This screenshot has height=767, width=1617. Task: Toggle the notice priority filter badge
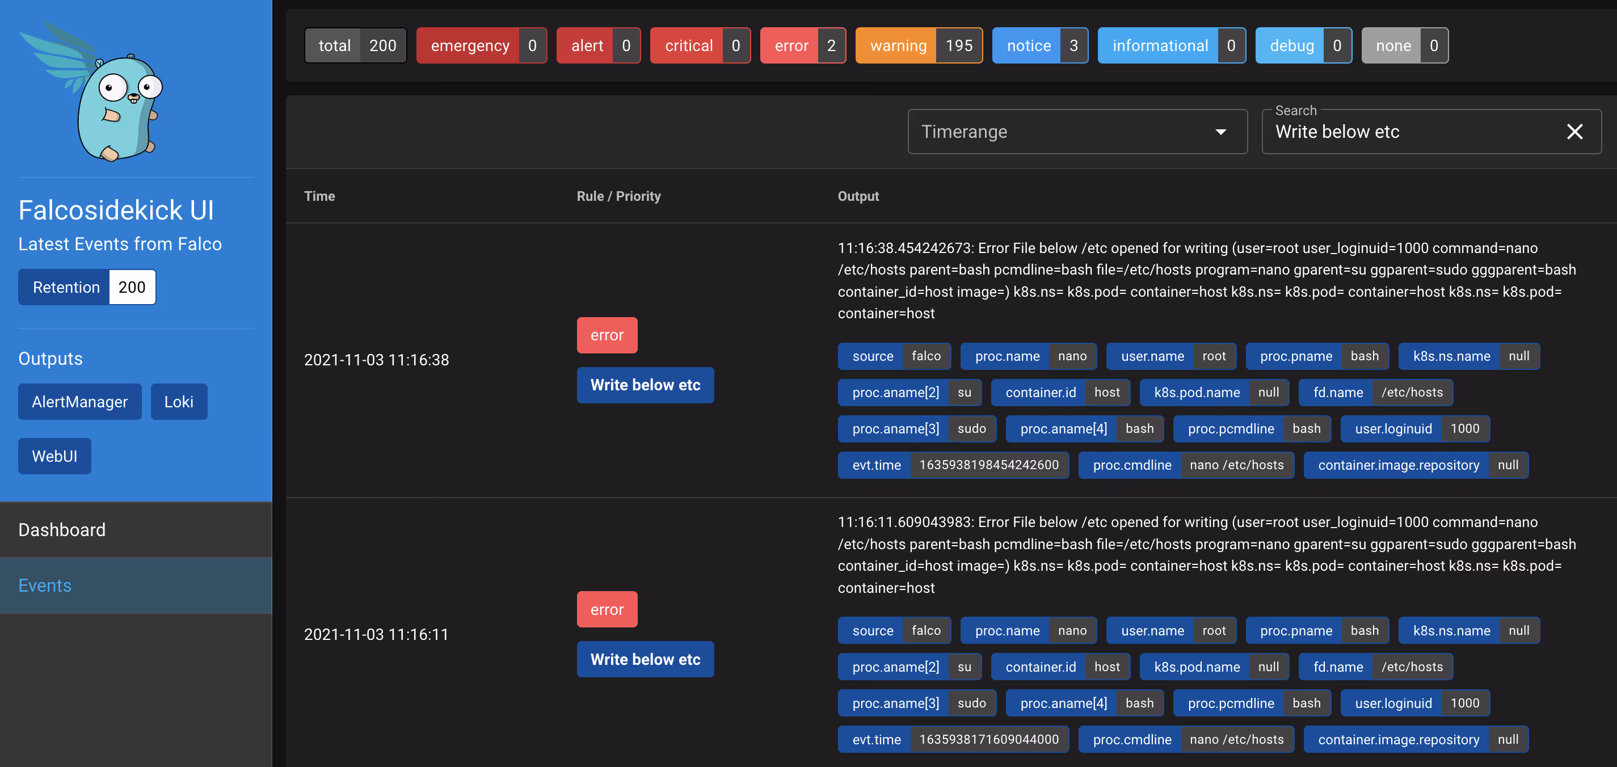pos(1039,45)
